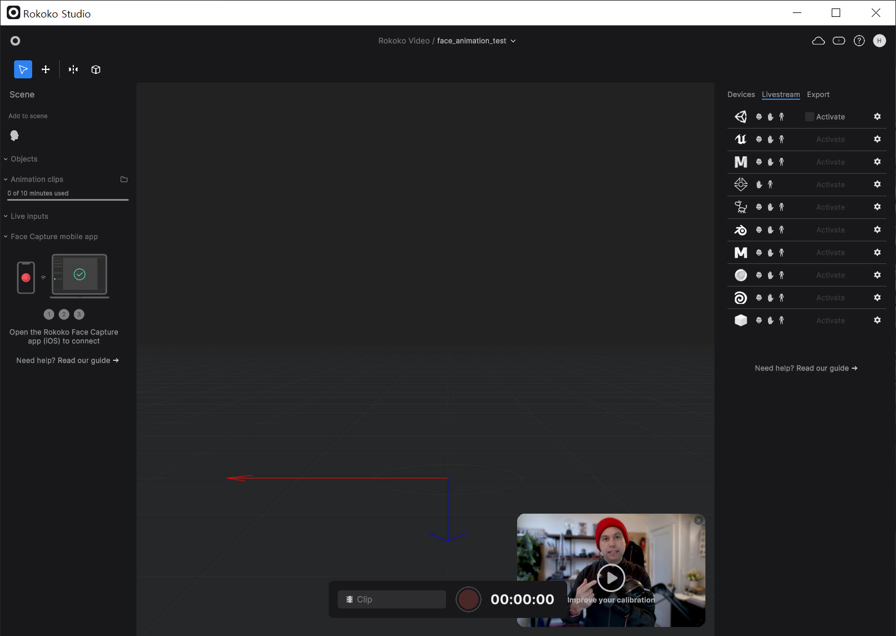Click the Blender logo icon

741,229
